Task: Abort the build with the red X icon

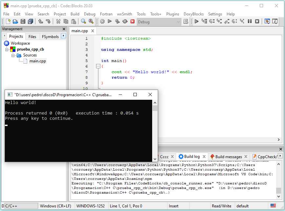Action: point(132,21)
